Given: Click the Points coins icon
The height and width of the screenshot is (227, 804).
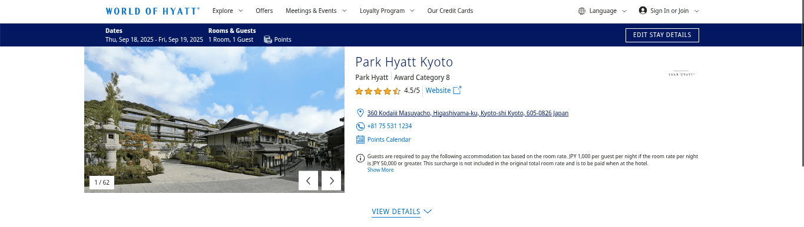Looking at the screenshot, I should tap(268, 39).
